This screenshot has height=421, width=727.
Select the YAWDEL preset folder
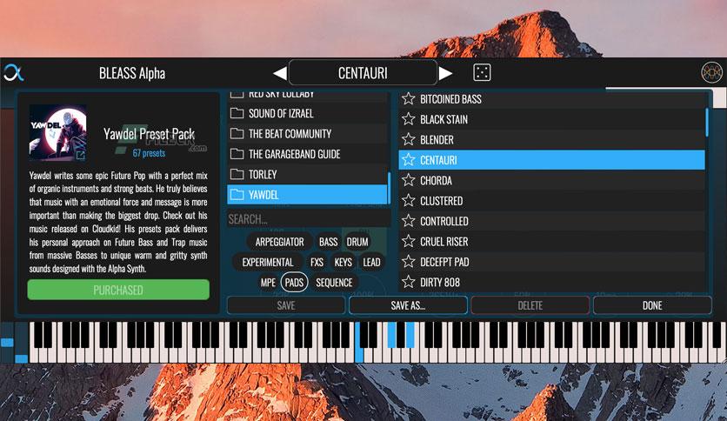[307, 195]
